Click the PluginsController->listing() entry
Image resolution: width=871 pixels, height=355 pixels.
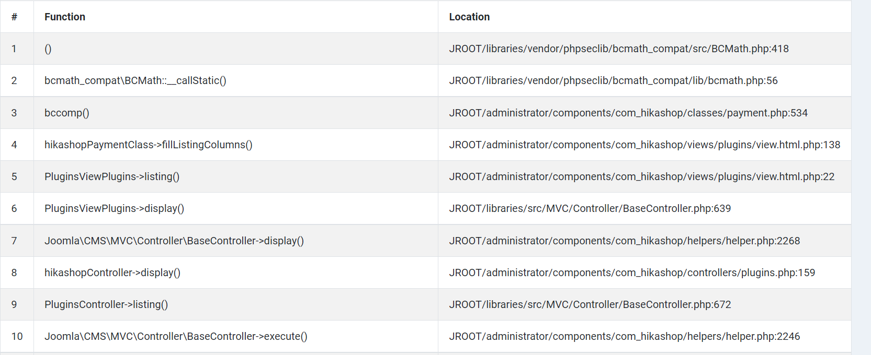point(106,304)
